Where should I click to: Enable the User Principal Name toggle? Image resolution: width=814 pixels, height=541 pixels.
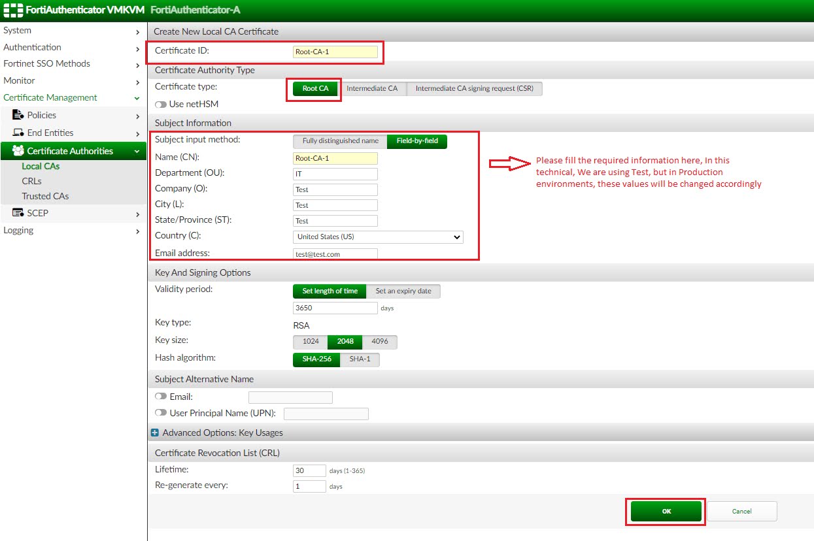(160, 413)
